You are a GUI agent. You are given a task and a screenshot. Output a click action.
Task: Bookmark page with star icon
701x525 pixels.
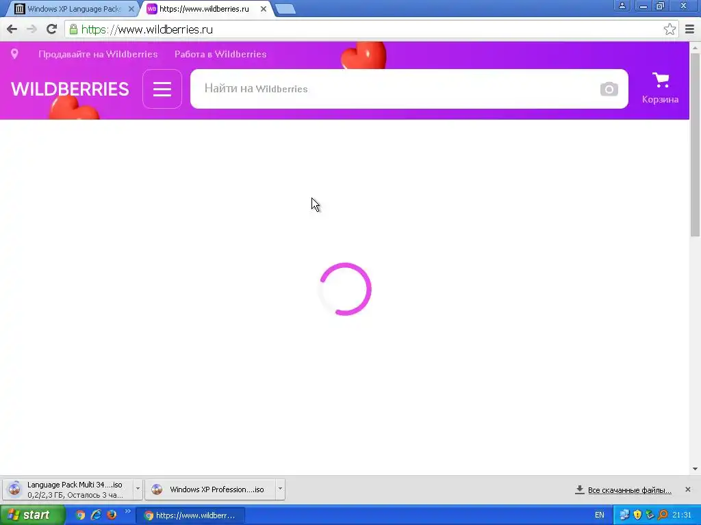click(x=670, y=29)
